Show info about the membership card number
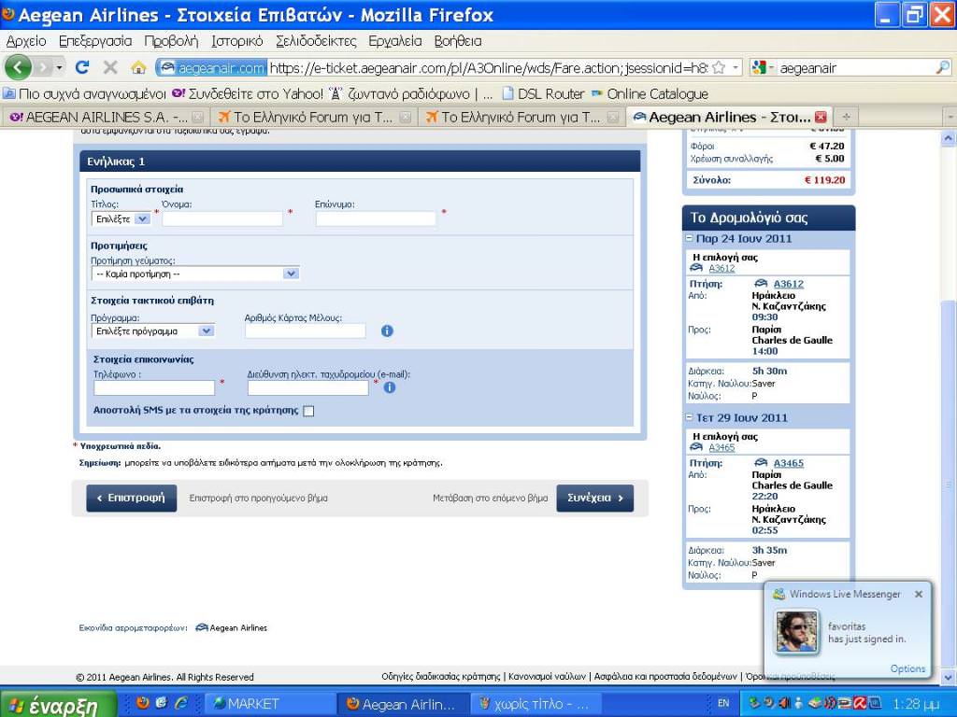 387,330
